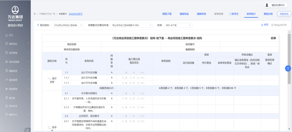The height and width of the screenshot is (132, 292).
Task: Click the 导出pdf文件 text button
Action: 280,25
